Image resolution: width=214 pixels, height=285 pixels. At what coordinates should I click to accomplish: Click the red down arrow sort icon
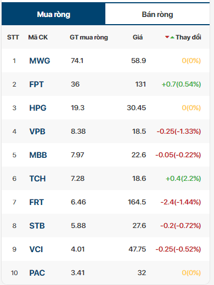pyautogui.click(x=167, y=37)
